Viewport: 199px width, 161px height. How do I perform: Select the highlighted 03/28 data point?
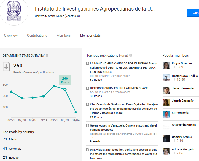65,89
